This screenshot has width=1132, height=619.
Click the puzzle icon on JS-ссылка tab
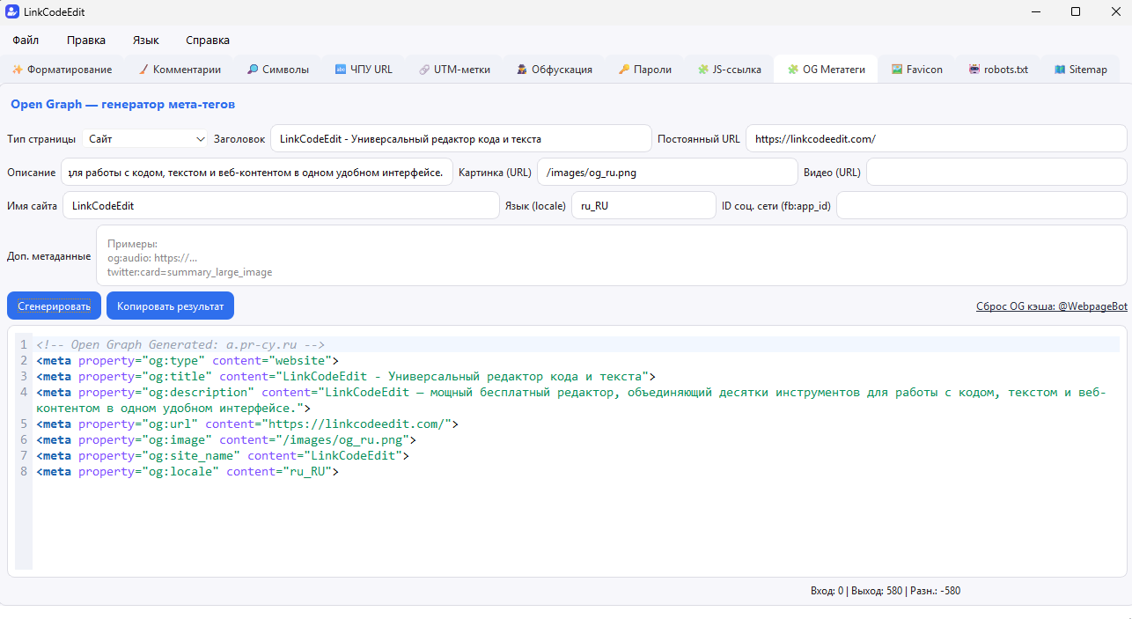click(x=702, y=70)
